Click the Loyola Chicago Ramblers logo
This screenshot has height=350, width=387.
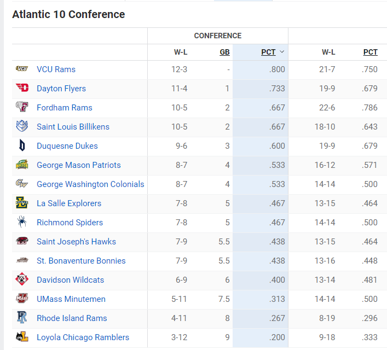pyautogui.click(x=22, y=336)
